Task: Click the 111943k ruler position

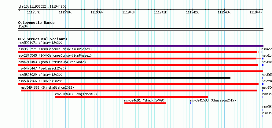Action: (224, 12)
